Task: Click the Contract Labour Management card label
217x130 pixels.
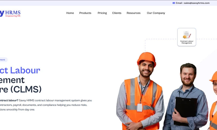Action: coord(187,42)
